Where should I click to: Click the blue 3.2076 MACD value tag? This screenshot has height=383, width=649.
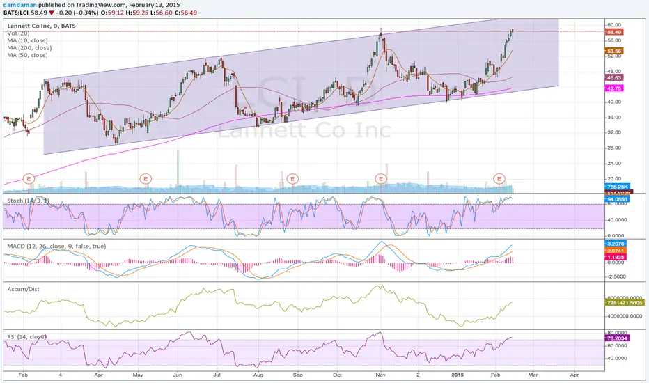click(x=616, y=244)
